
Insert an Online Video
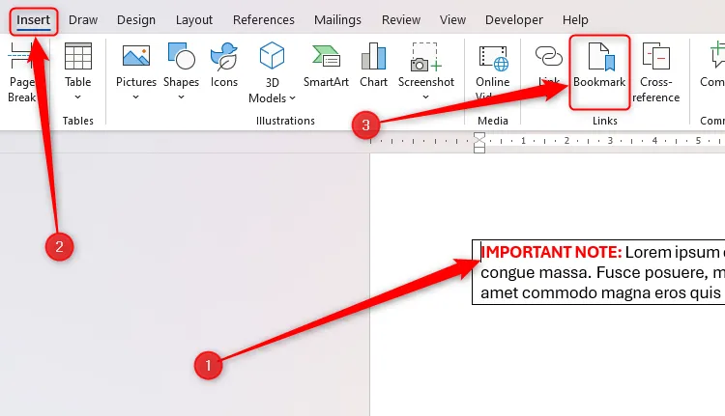[x=492, y=57]
